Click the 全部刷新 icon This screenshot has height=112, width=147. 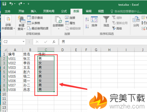58,19
